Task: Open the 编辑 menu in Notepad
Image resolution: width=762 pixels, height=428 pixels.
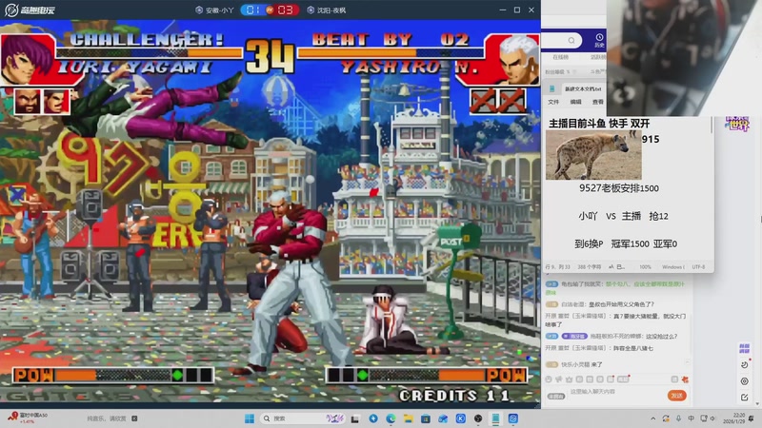Action: point(576,102)
